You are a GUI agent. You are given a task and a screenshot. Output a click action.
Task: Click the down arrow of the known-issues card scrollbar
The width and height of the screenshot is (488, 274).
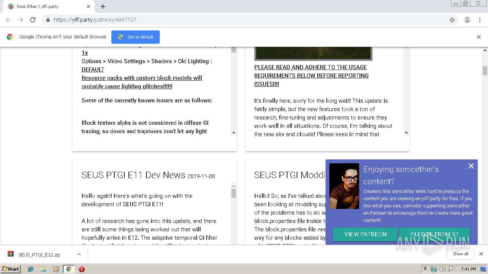(234, 133)
